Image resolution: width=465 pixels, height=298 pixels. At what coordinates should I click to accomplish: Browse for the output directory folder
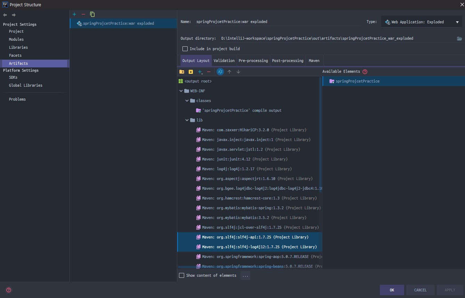pyautogui.click(x=459, y=38)
